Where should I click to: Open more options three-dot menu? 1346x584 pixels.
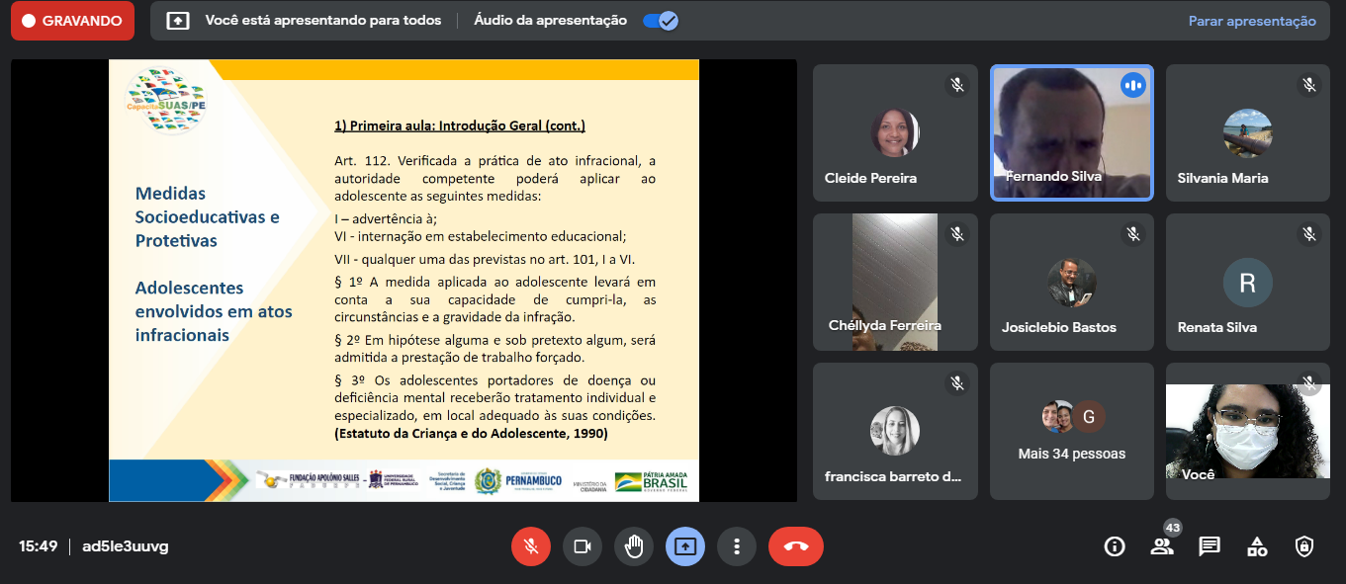point(737,546)
